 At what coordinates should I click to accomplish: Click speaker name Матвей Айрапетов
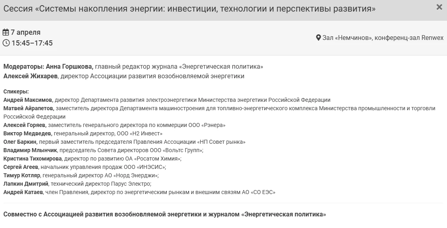coord(28,108)
